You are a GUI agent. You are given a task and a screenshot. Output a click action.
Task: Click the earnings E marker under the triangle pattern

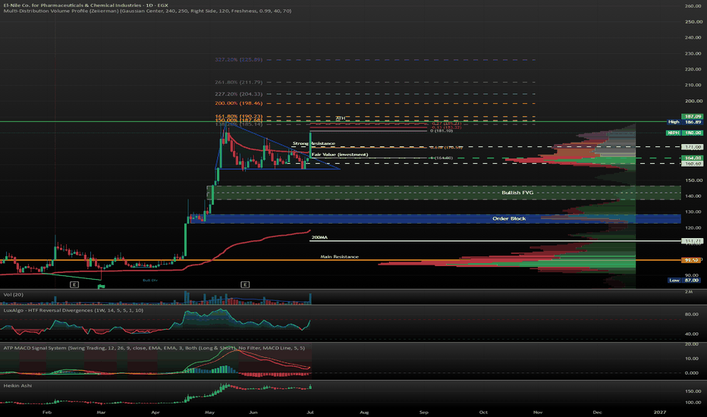pyautogui.click(x=245, y=284)
